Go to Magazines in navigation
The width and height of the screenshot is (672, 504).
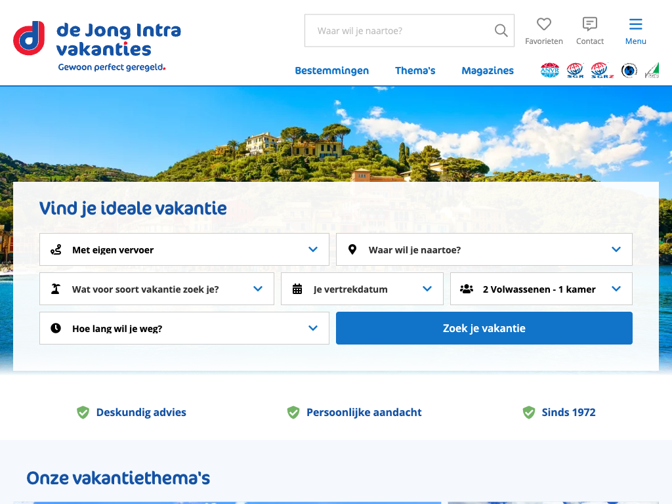pyautogui.click(x=487, y=71)
